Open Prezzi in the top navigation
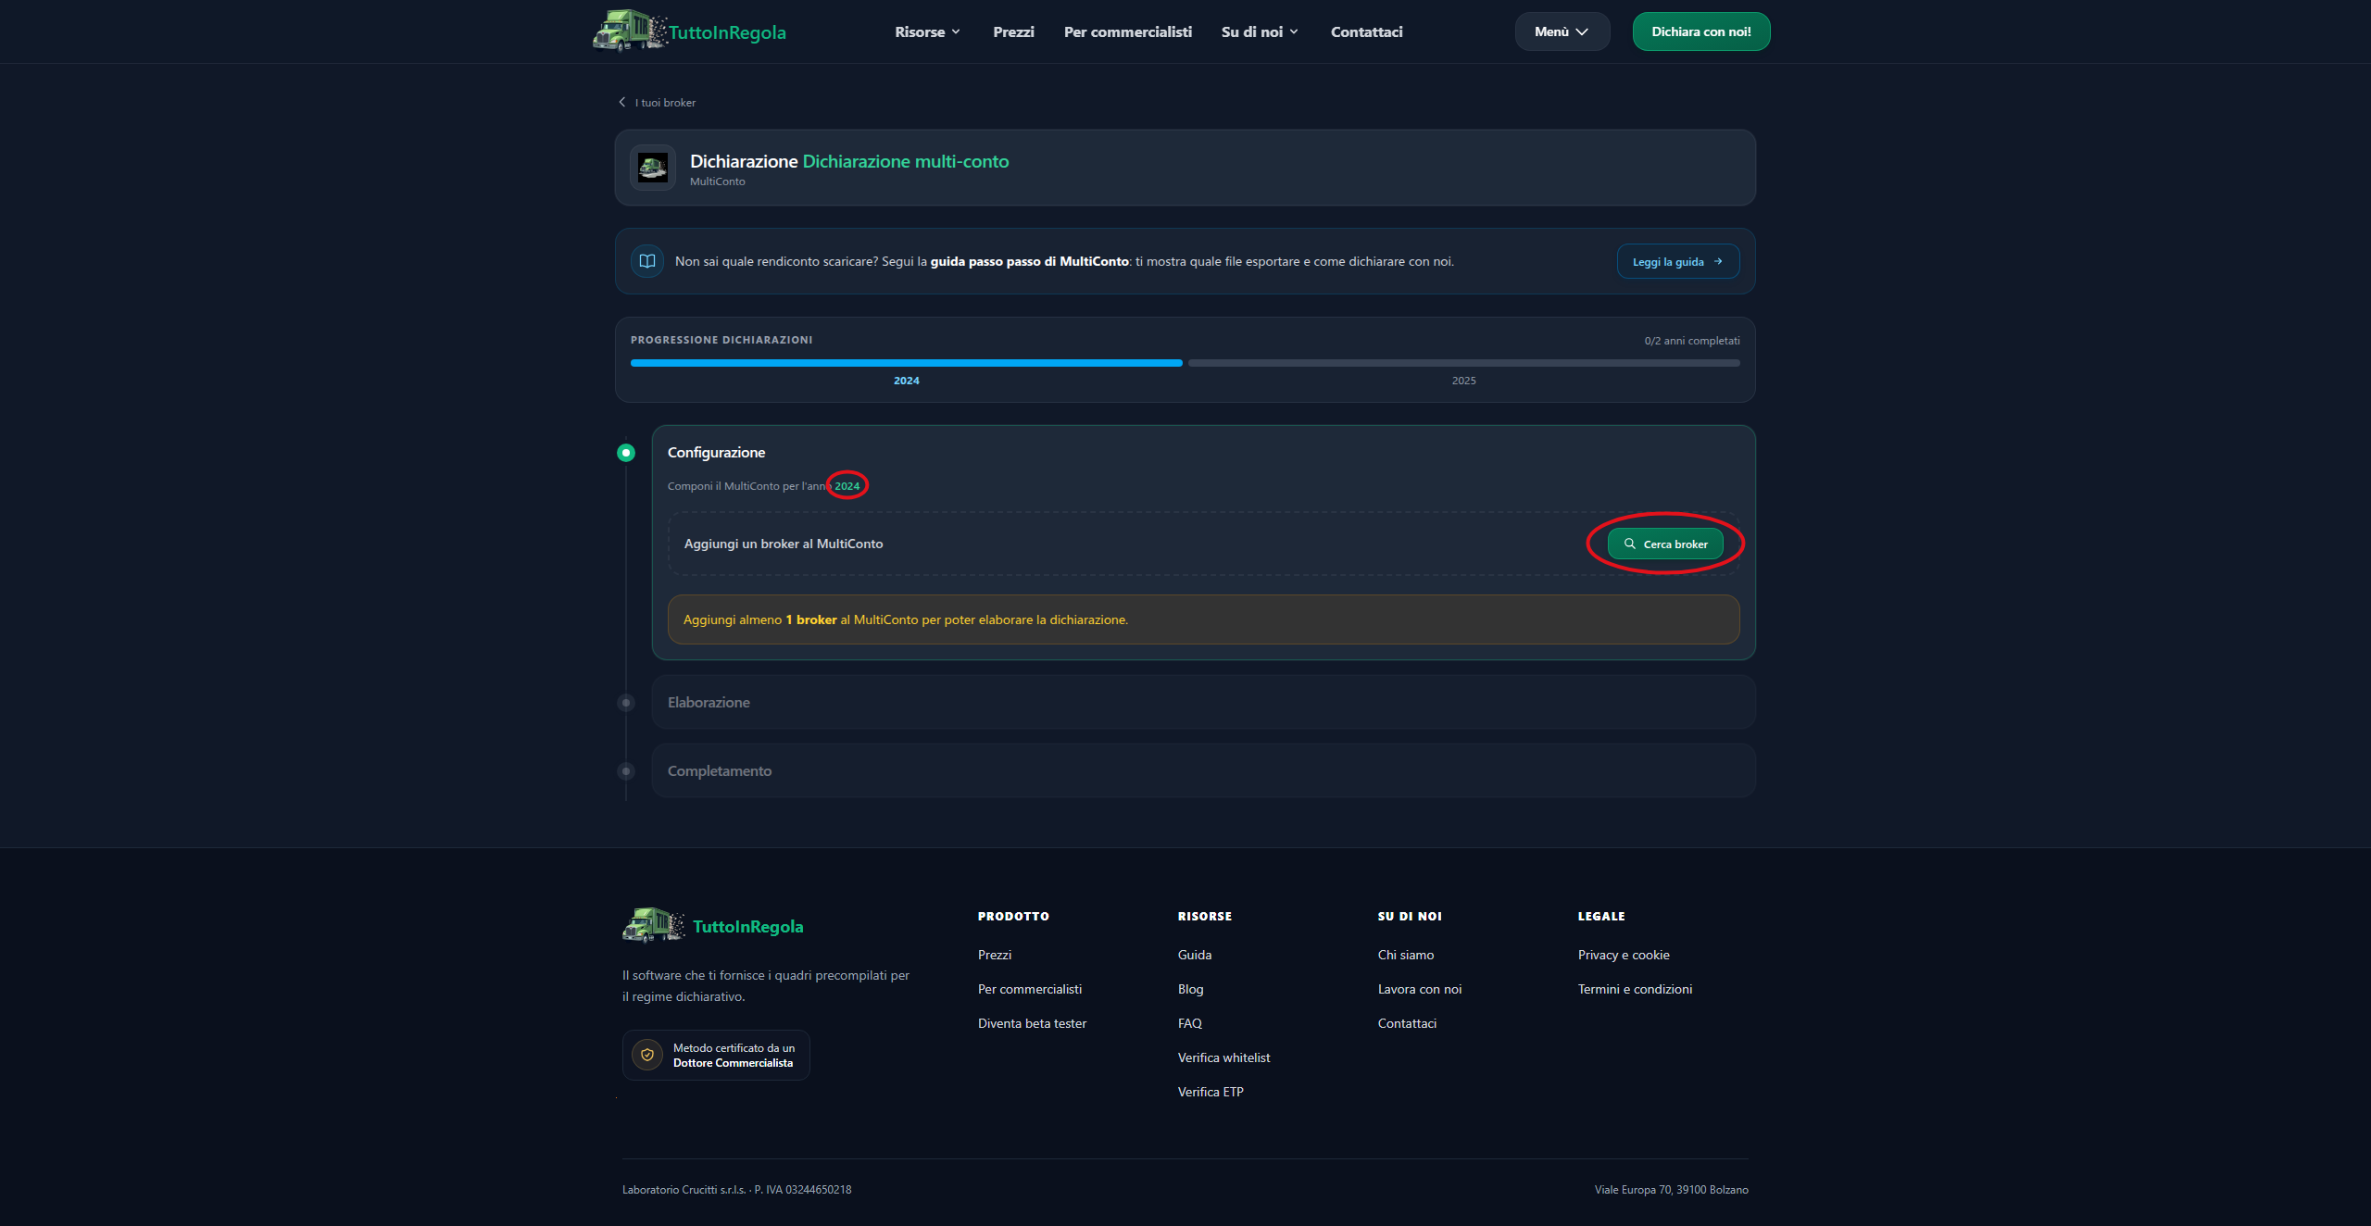Viewport: 2371px width, 1226px height. tap(1013, 31)
